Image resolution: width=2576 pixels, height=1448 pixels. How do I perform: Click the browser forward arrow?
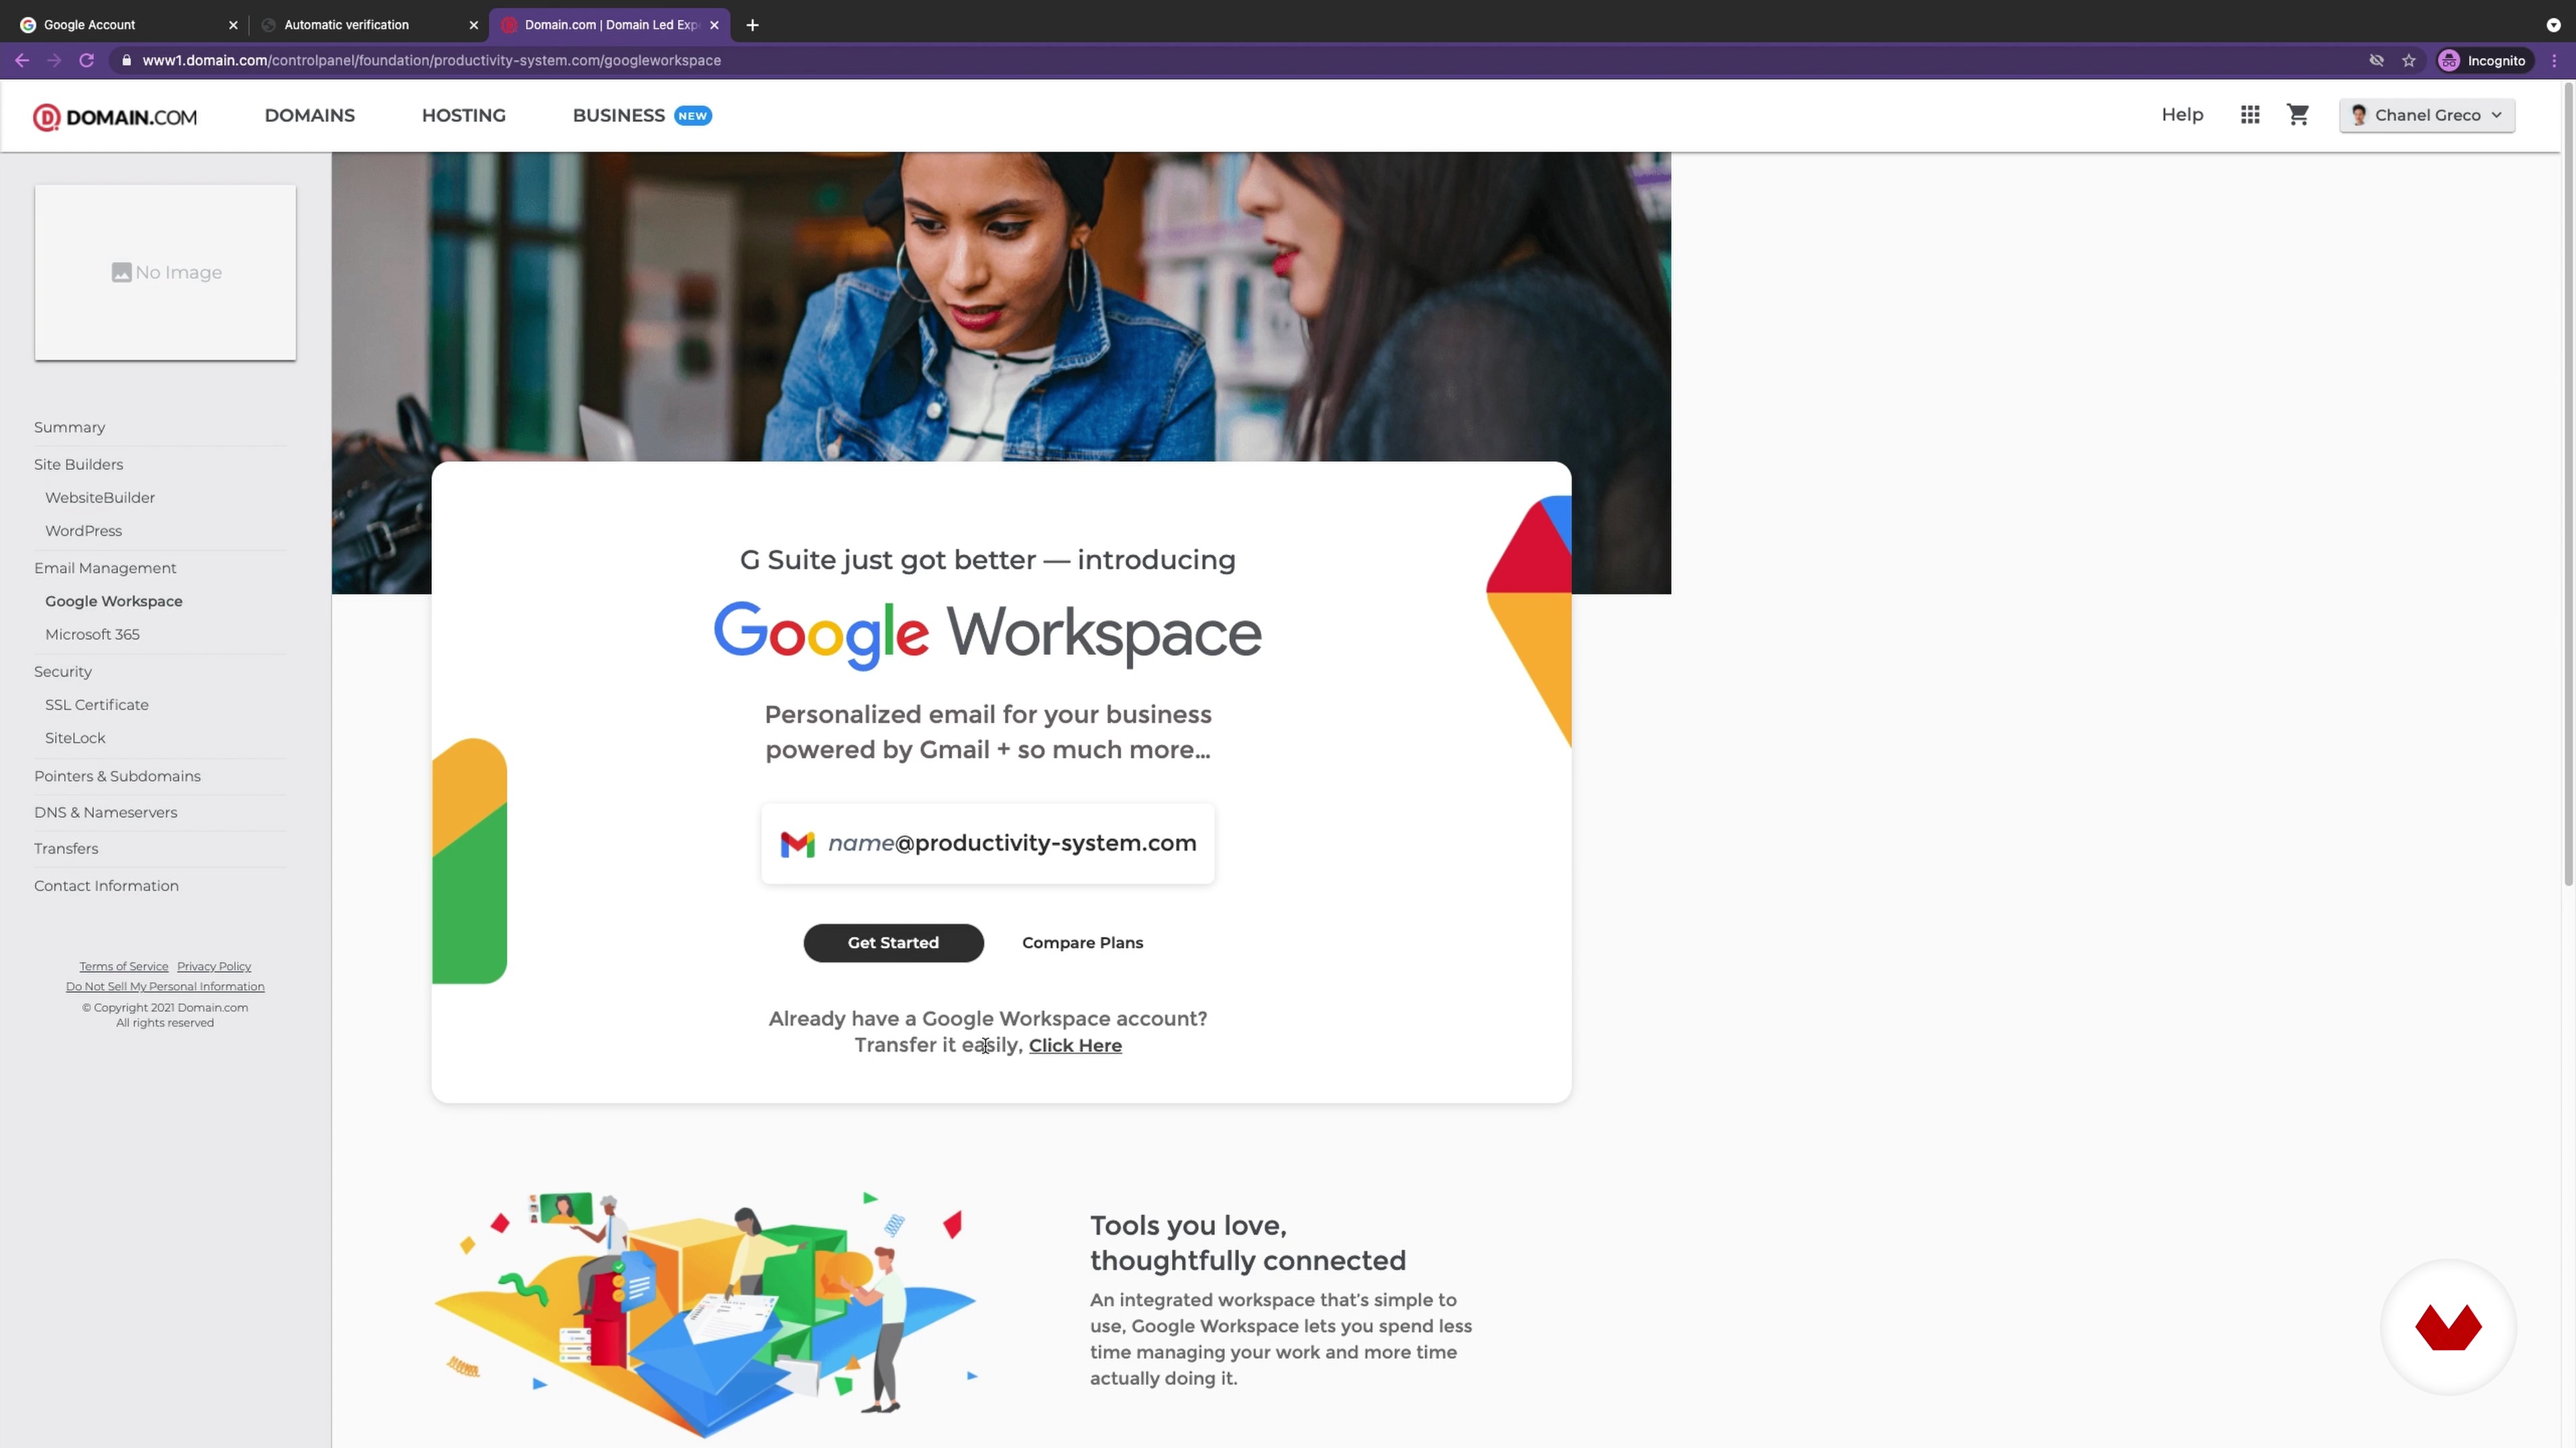pos(54,61)
